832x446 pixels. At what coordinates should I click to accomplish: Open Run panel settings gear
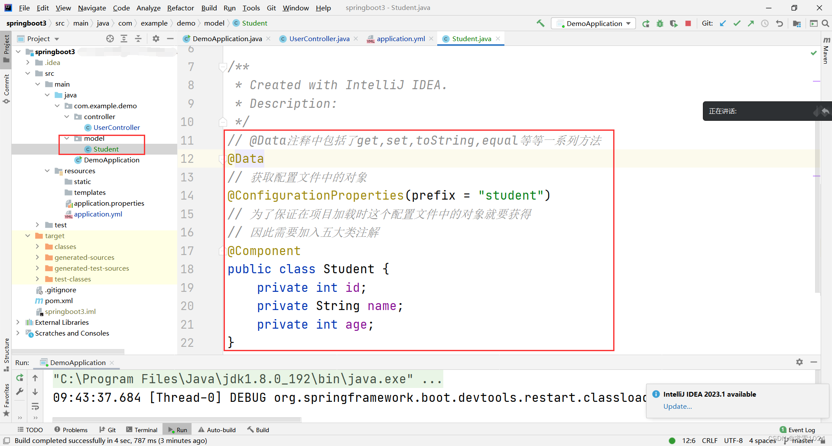click(x=799, y=362)
